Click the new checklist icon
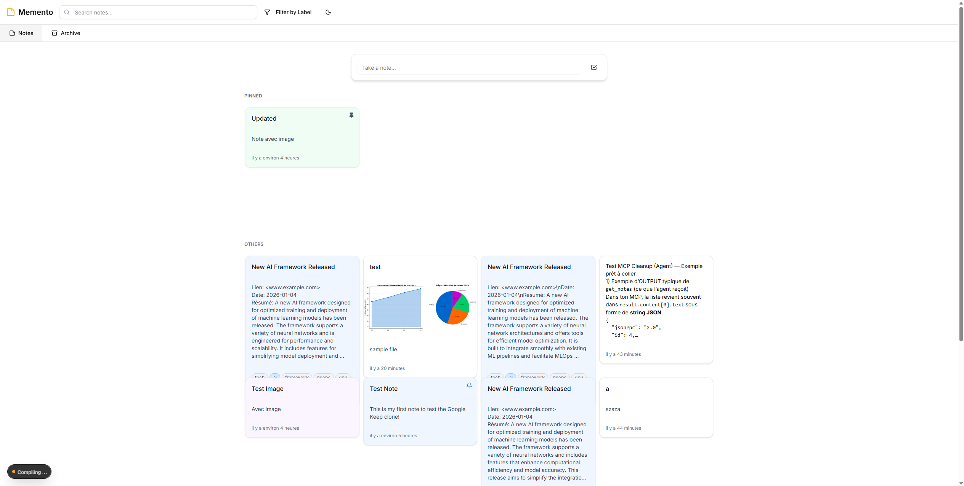 point(593,67)
